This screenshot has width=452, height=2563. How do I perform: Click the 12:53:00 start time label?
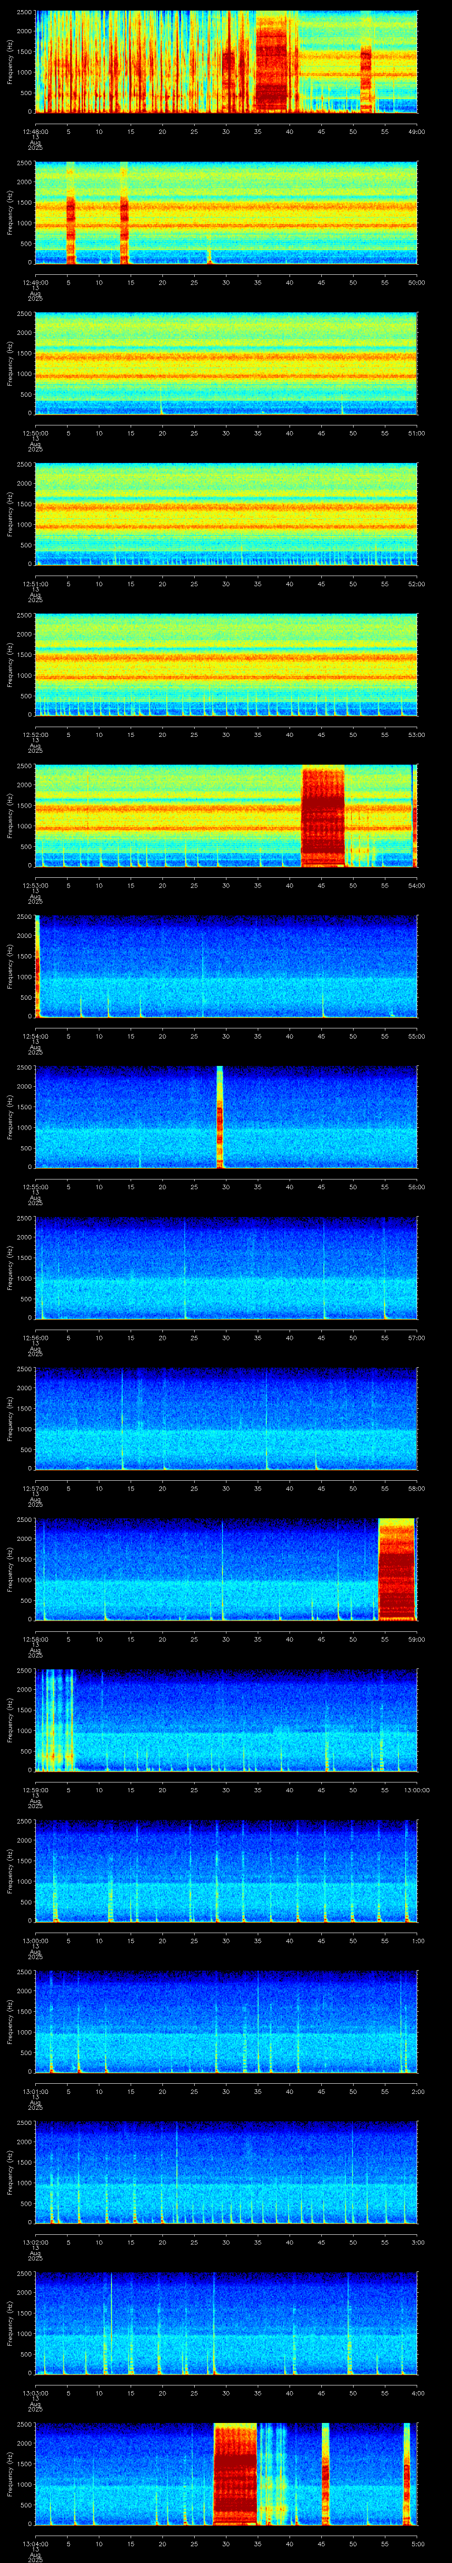click(x=36, y=886)
